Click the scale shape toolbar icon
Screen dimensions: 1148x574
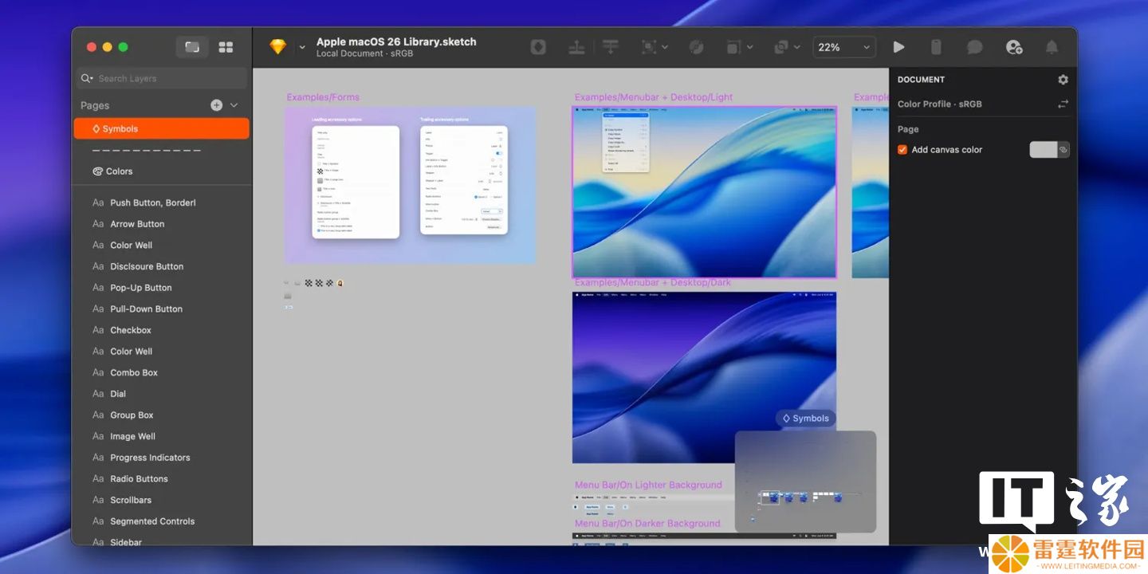(733, 47)
